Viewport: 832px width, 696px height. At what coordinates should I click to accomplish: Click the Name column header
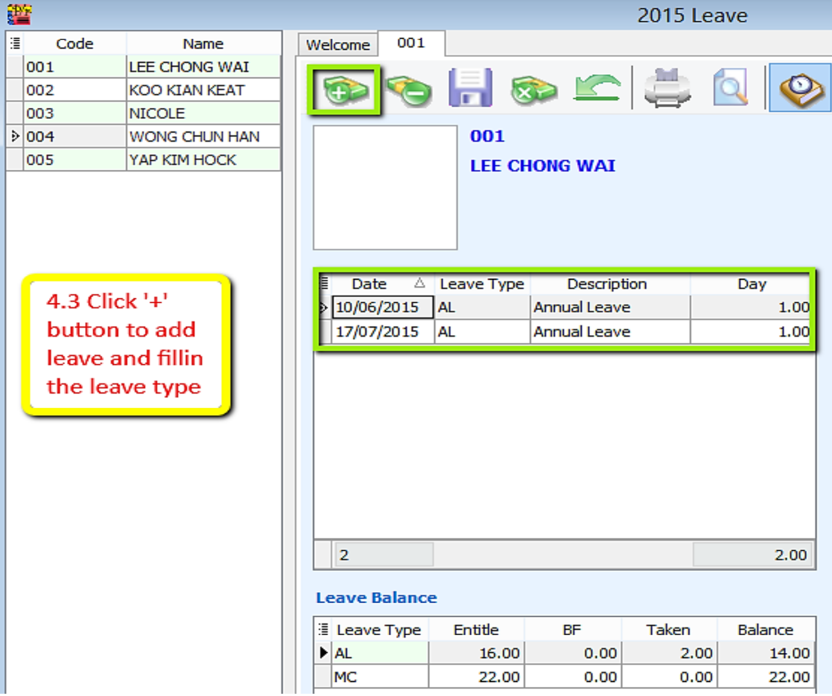coord(203,44)
